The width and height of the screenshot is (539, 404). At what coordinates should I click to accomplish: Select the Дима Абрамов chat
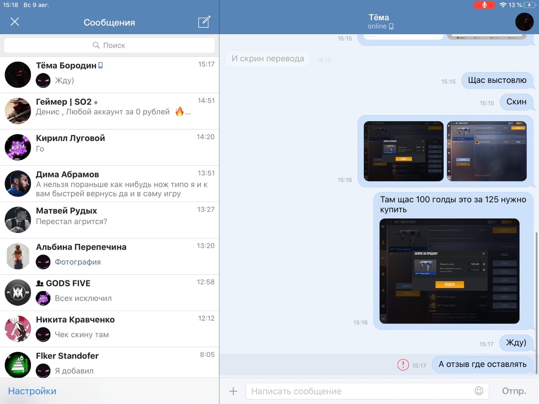point(109,183)
